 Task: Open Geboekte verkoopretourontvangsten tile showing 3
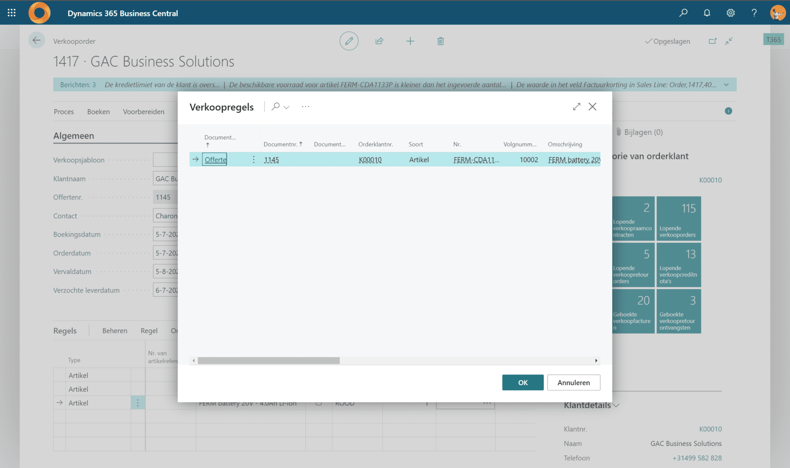679,311
